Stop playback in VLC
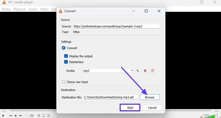Screen dimensions: 221x118 [16, 116]
